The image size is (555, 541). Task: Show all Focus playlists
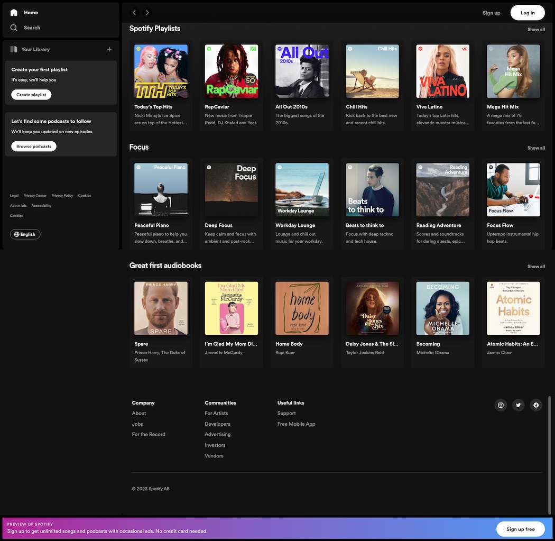click(x=536, y=148)
